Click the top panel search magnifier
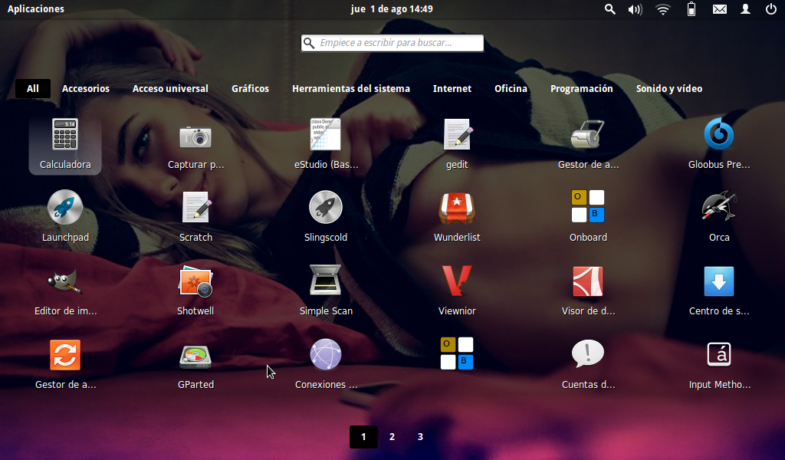The height and width of the screenshot is (460, 785). (609, 9)
